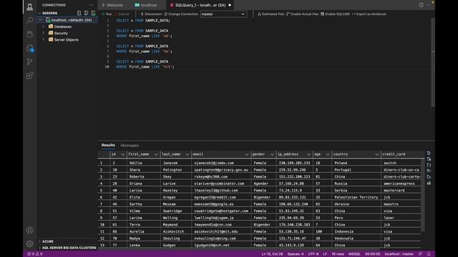The height and width of the screenshot is (257, 458).
Task: Save results as JSON icon
Action: pyautogui.click(x=429, y=165)
